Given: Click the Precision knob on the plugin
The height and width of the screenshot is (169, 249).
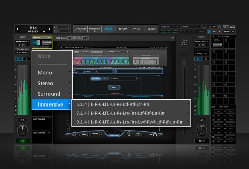Looking at the screenshot, I should point(100,134).
